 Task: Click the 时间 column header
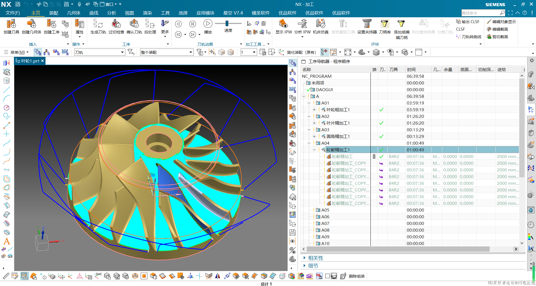(x=418, y=69)
